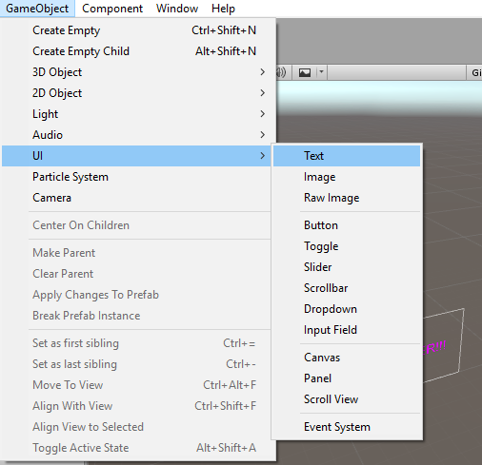
Task: Open the Component menu
Action: (112, 9)
